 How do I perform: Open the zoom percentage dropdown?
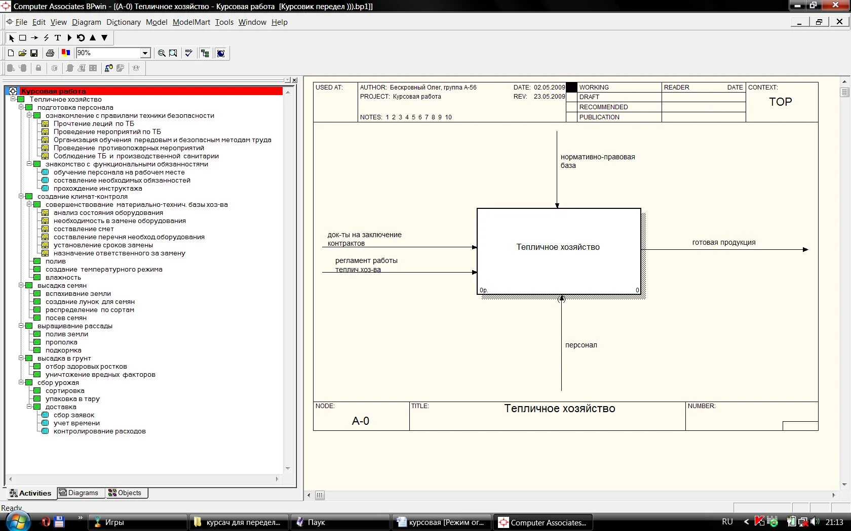point(145,53)
